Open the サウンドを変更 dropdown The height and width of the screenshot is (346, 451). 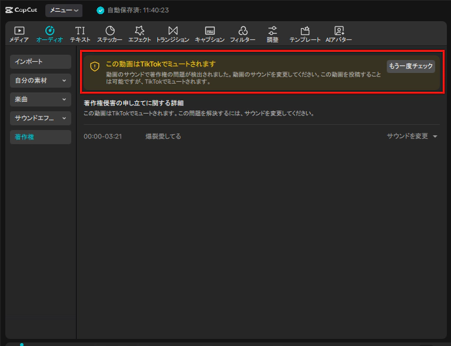[412, 136]
